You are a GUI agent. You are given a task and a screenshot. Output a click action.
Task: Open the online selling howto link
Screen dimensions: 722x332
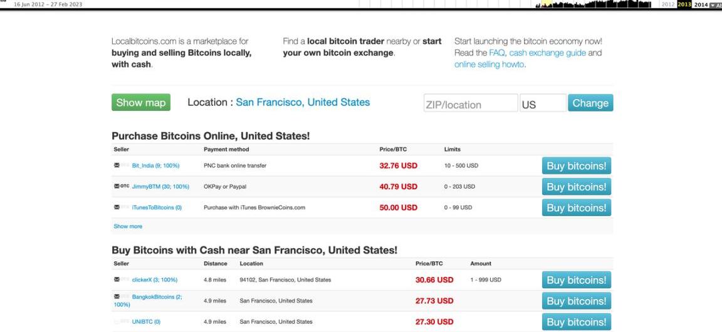(490, 65)
